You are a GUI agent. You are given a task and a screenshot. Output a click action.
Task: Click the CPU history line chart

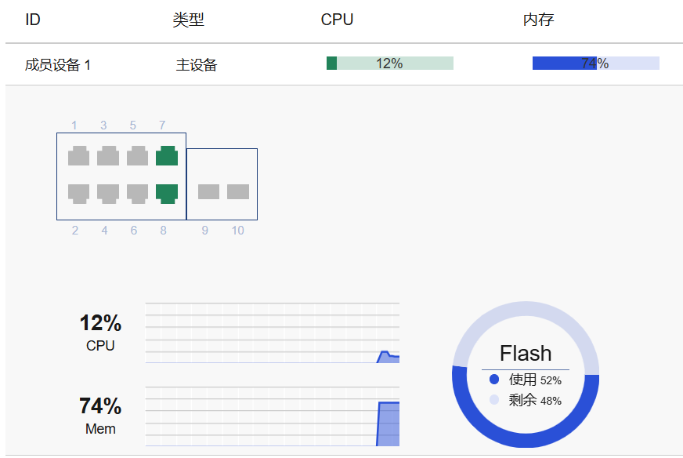pos(273,333)
